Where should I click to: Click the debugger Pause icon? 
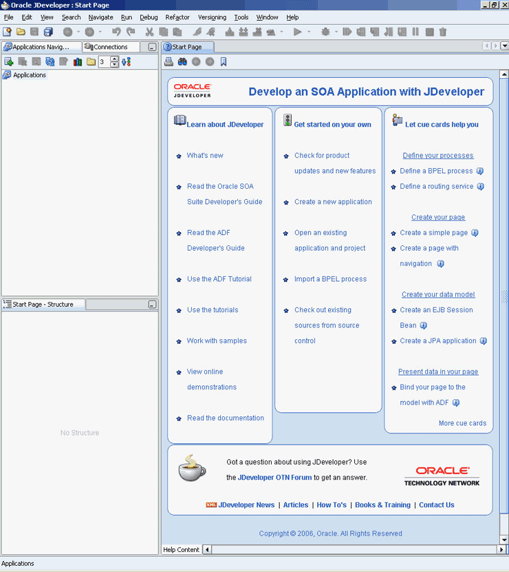[415, 32]
